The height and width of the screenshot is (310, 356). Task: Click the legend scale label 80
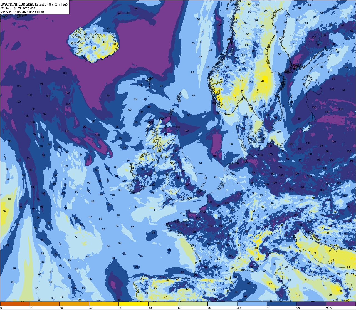[x=239, y=308]
